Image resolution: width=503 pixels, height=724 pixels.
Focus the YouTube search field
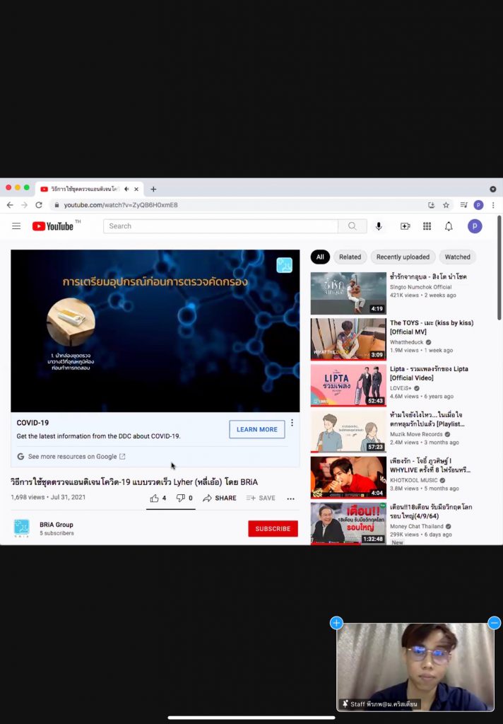[220, 226]
